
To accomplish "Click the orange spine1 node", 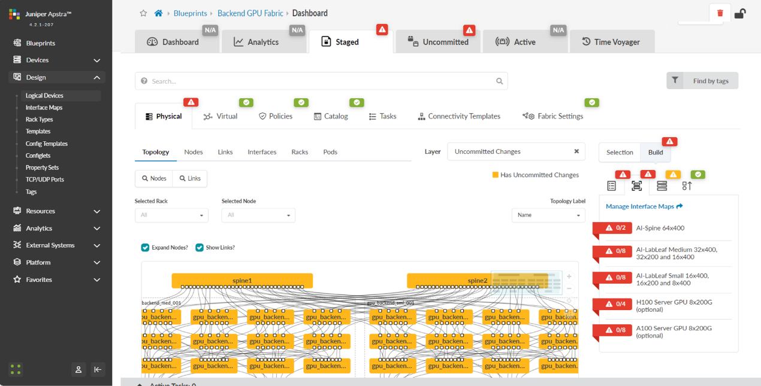I will [242, 280].
